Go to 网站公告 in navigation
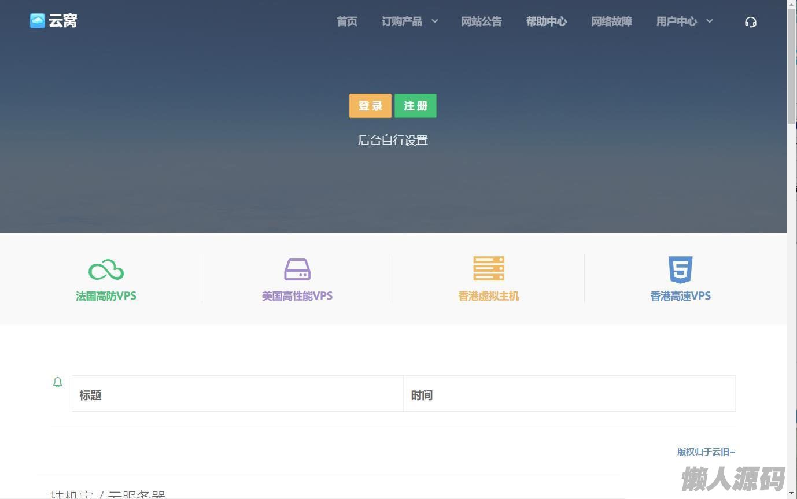This screenshot has width=797, height=499. coord(481,21)
